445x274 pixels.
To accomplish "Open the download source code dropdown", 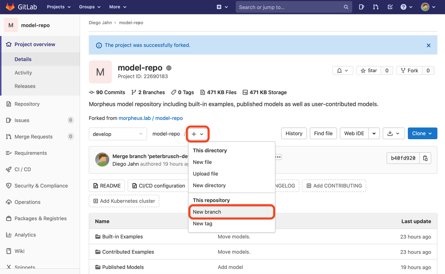I will 393,134.
